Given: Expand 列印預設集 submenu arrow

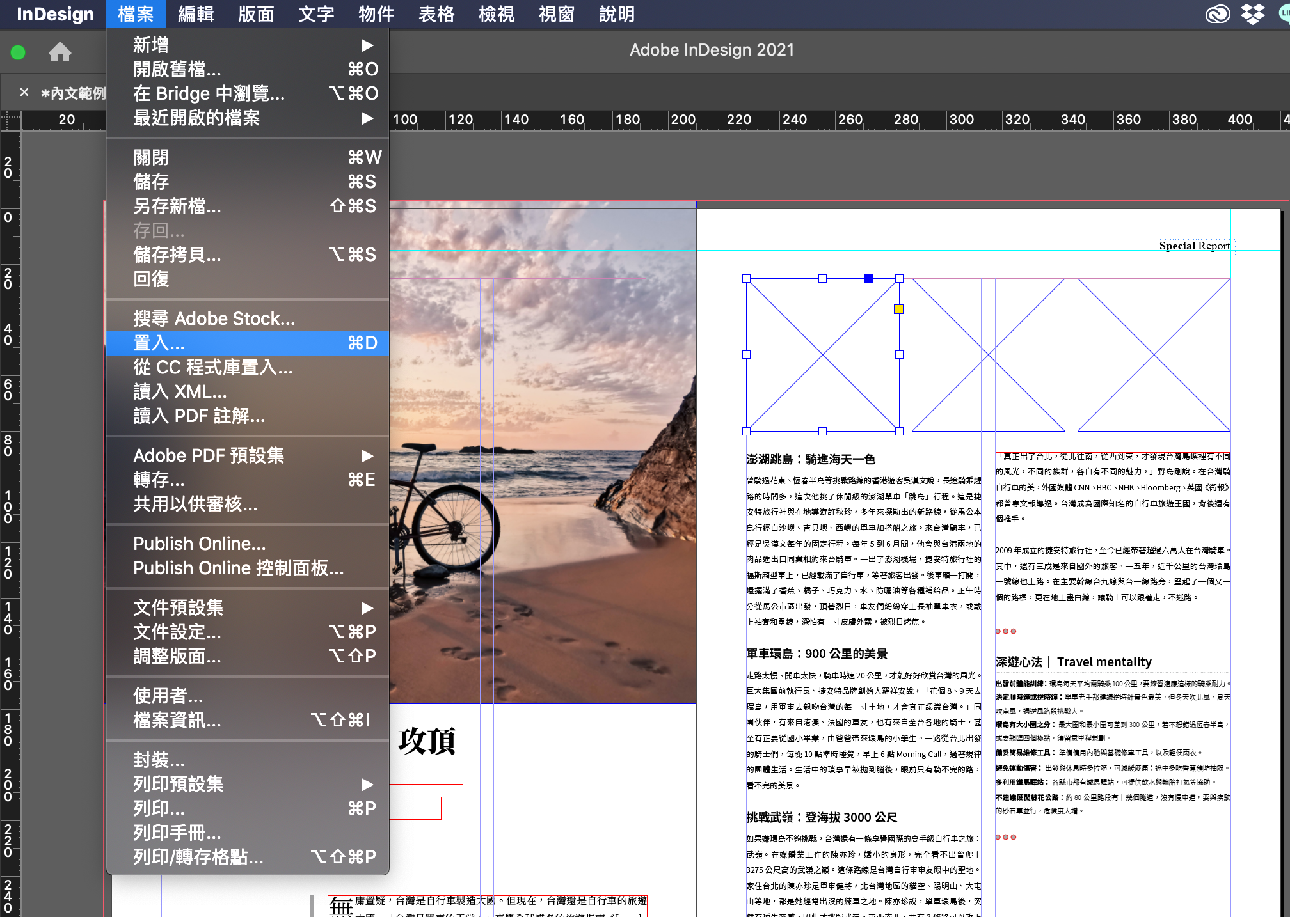Looking at the screenshot, I should [367, 784].
